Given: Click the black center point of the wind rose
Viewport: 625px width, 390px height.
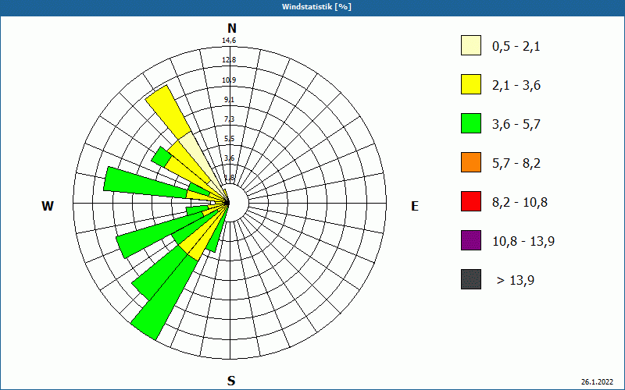Looking at the screenshot, I should (227, 203).
